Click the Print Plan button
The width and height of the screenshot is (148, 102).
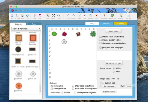click(113, 31)
